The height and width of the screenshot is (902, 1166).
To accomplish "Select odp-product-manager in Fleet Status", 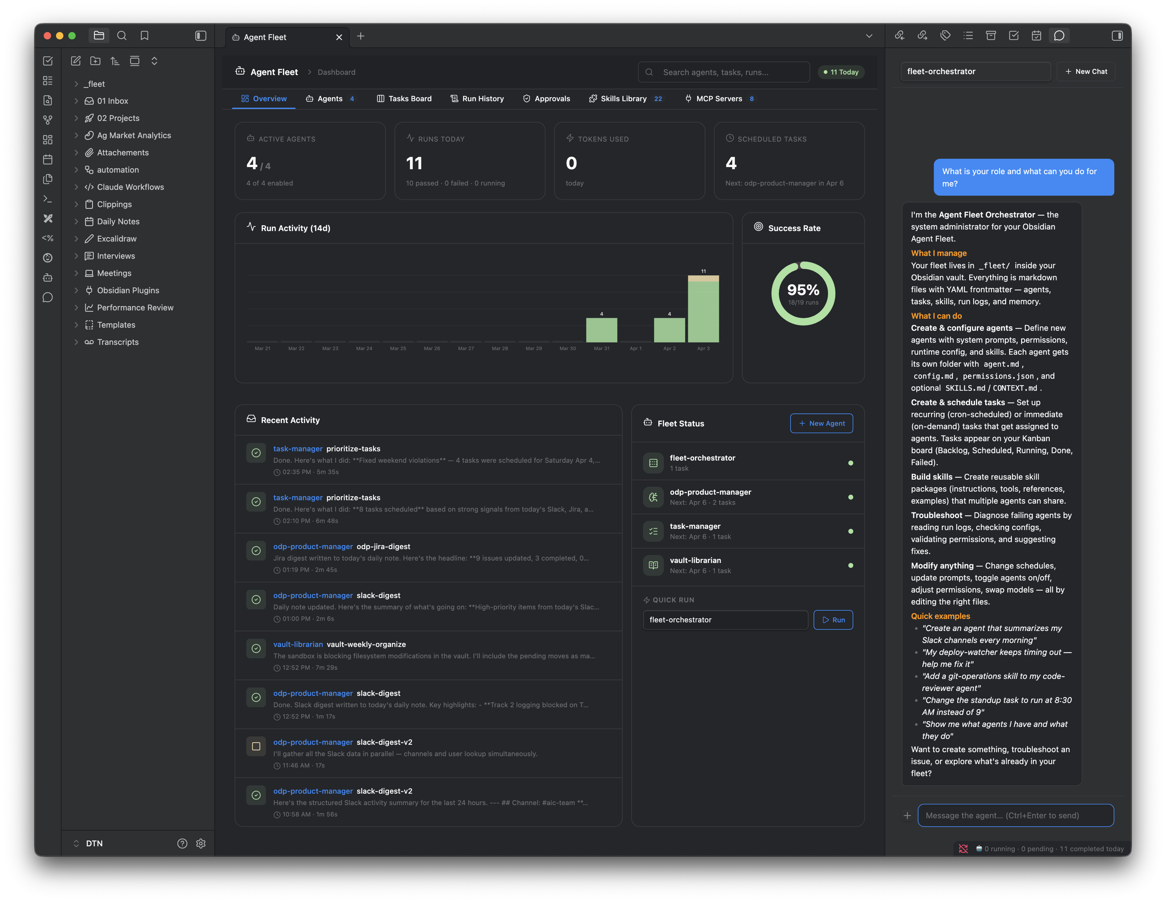I will (x=747, y=497).
